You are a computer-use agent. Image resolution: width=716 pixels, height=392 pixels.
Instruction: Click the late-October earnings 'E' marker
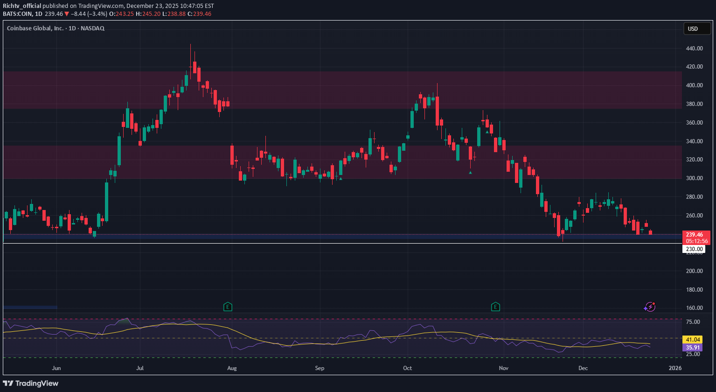[495, 307]
